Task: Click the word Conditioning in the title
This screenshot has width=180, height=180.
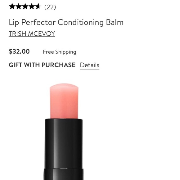Action: pos(81,22)
